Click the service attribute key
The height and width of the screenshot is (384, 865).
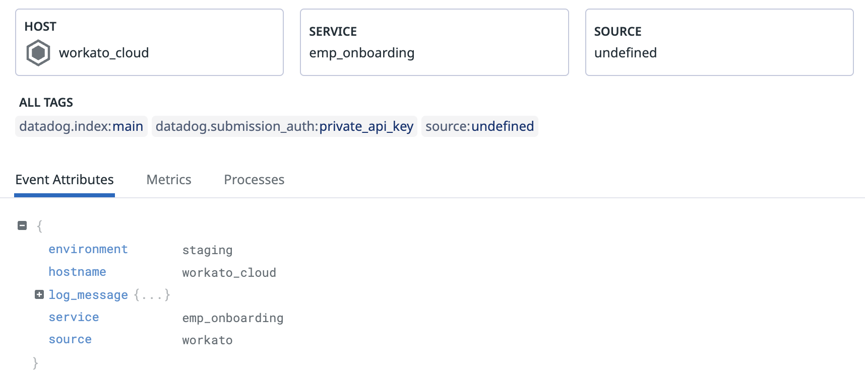[74, 317]
